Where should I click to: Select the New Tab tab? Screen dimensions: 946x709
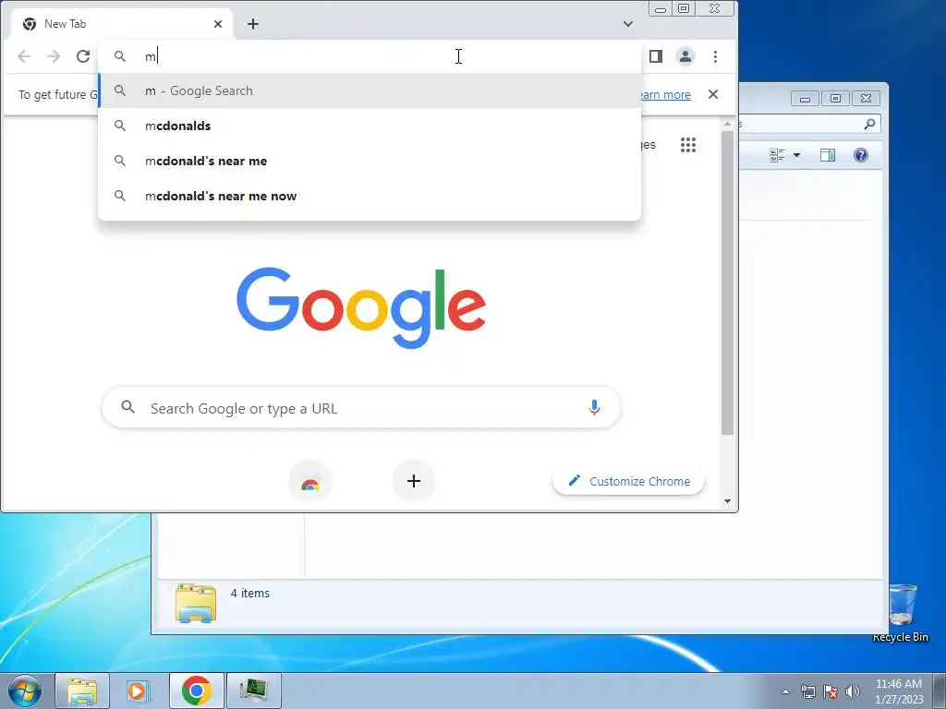point(123,24)
